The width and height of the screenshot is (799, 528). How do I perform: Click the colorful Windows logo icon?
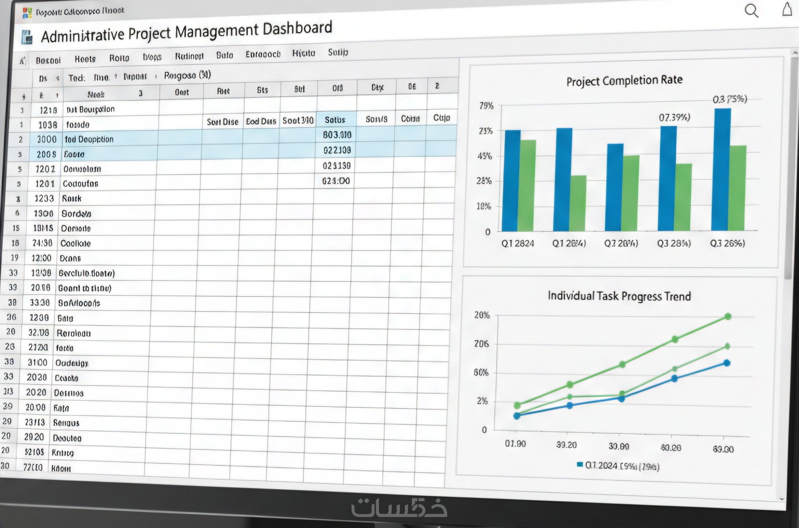pyautogui.click(x=27, y=13)
